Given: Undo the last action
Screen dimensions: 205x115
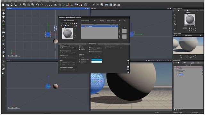Looking at the screenshot, I should click(x=37, y=5).
